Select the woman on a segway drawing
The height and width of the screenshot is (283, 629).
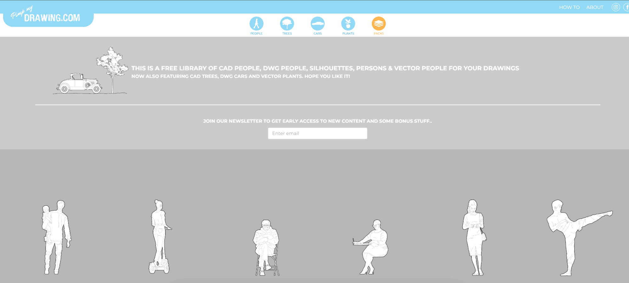(160, 237)
